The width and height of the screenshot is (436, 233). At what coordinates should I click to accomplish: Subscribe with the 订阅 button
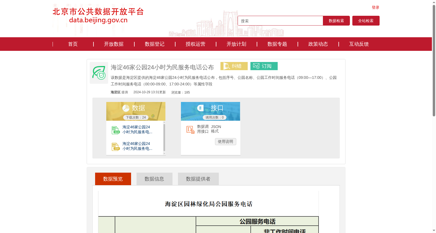coord(264,66)
